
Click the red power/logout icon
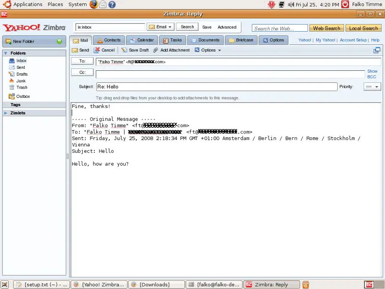(x=345, y=4)
